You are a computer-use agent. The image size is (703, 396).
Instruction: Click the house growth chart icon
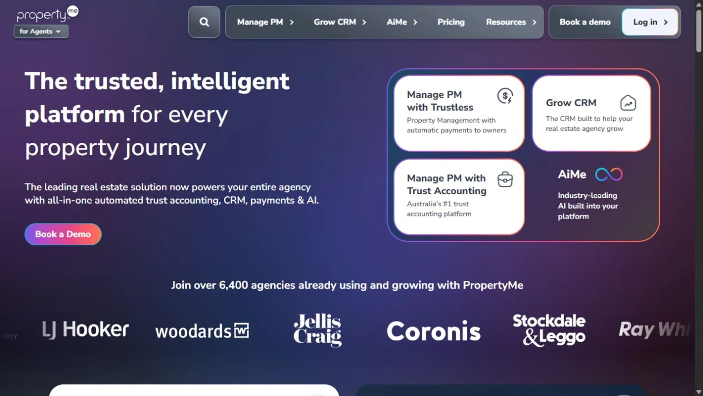click(628, 103)
